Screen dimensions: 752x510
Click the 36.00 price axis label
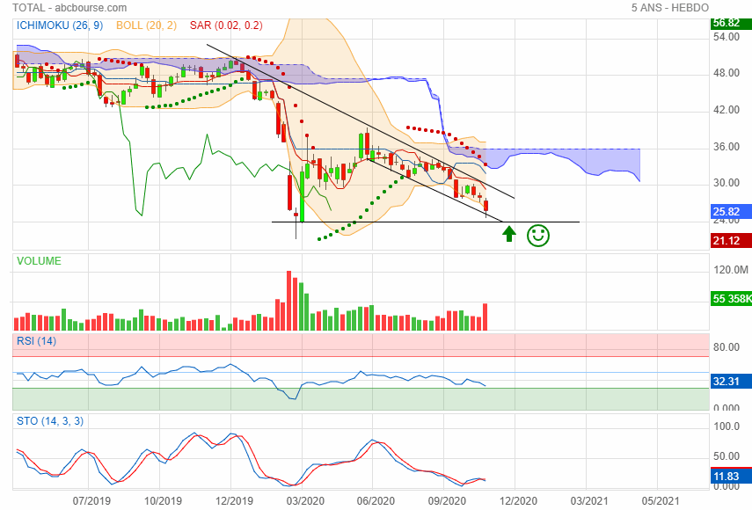726,147
